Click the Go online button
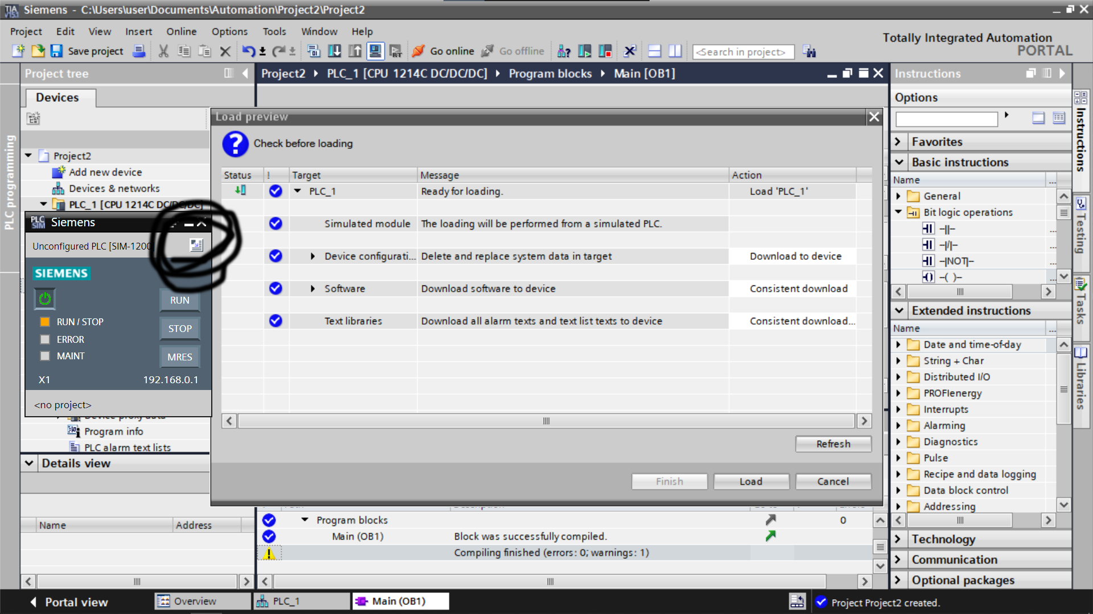Screen dimensions: 1093x614 443,51
